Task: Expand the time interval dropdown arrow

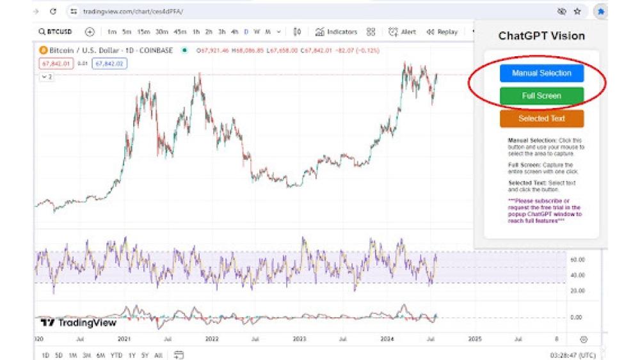Action: click(x=278, y=32)
